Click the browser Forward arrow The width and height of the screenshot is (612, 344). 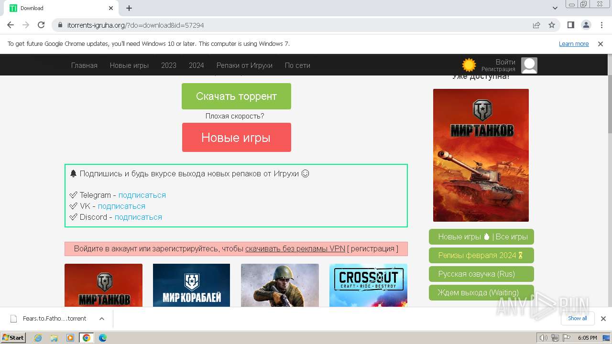[x=26, y=25]
